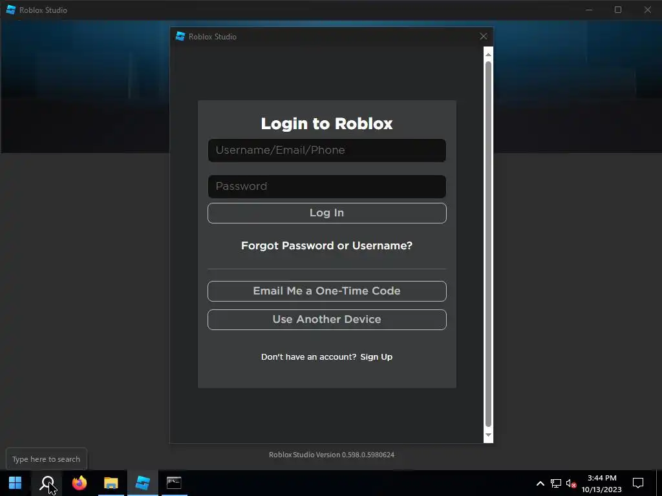The width and height of the screenshot is (662, 496).
Task: Click the Roblox Studio logo in main title bar
Action: pos(11,10)
